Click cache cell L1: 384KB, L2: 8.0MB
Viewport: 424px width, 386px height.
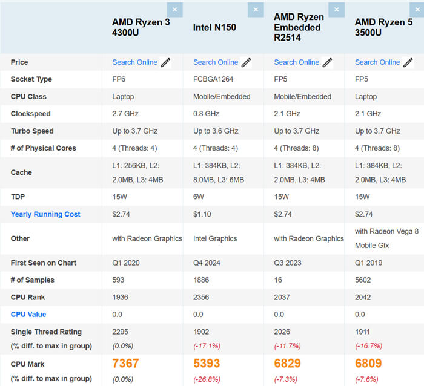(x=219, y=172)
